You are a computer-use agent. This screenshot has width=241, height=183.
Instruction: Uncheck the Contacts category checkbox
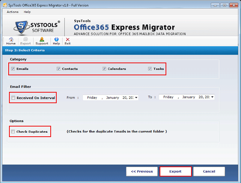(x=59, y=69)
